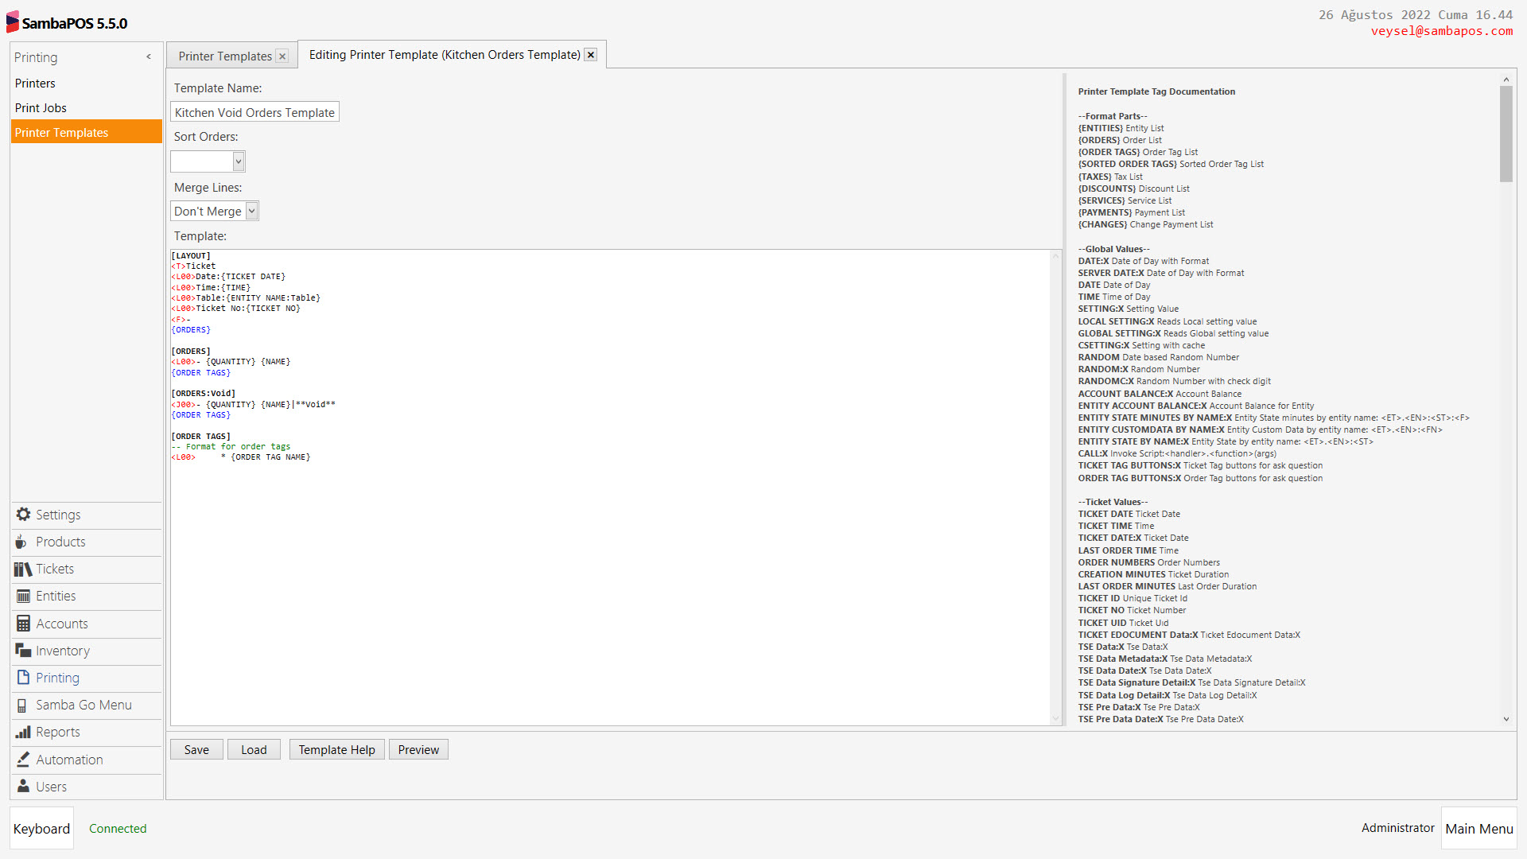Open the Sort Orders dropdown
This screenshot has width=1527, height=859.
[x=238, y=161]
